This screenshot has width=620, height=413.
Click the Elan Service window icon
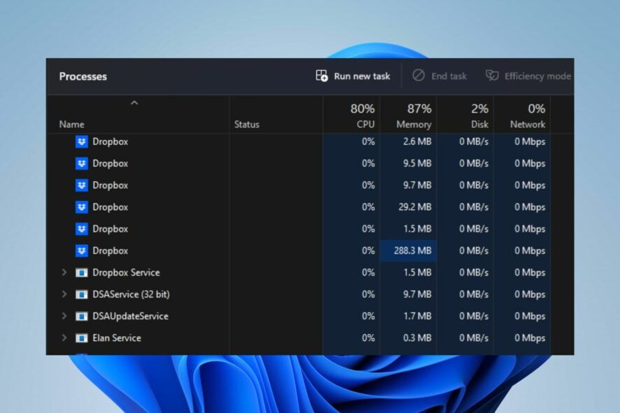click(81, 338)
